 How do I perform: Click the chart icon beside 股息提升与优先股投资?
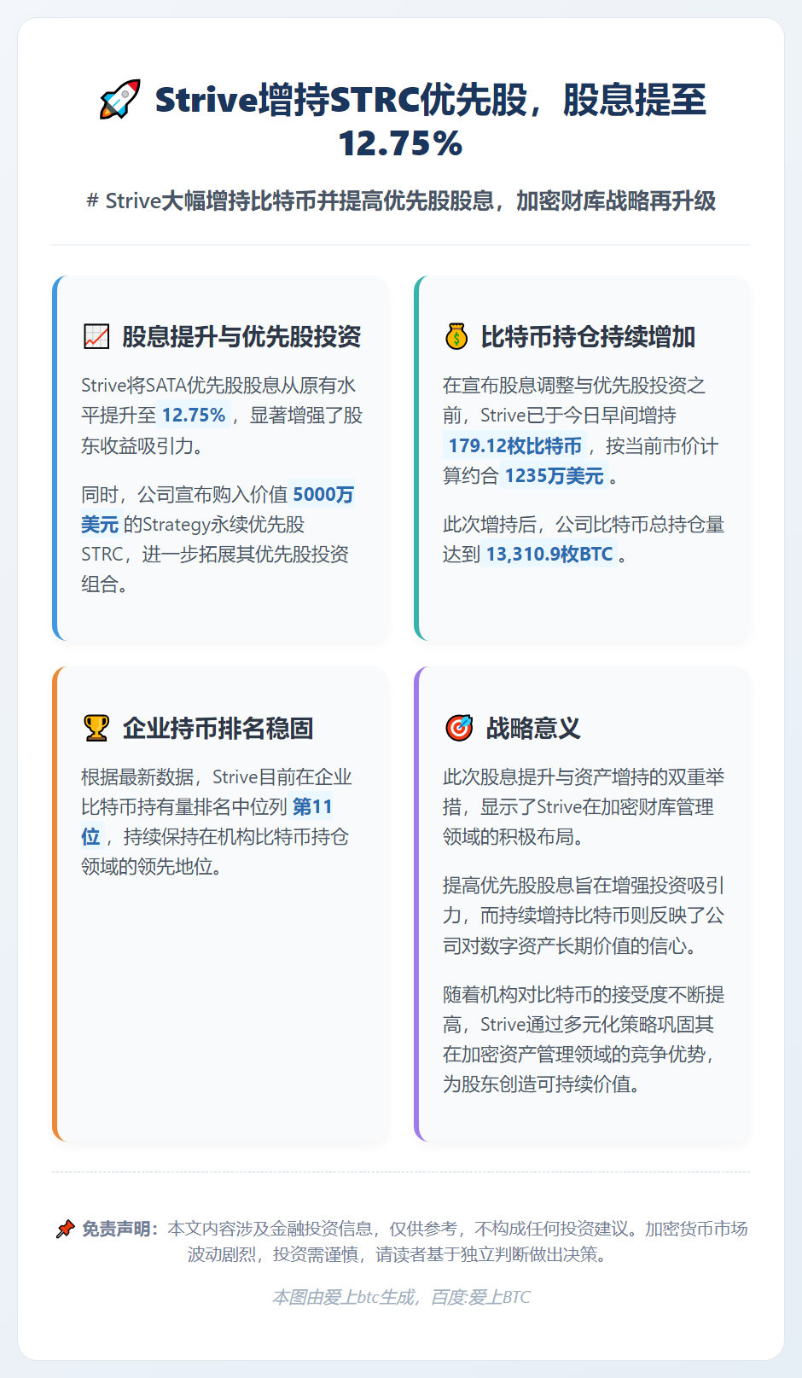coord(96,337)
